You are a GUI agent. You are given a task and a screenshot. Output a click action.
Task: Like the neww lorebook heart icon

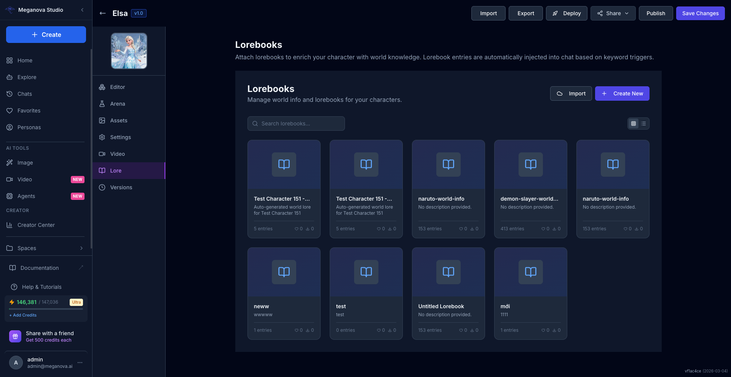[x=297, y=330]
